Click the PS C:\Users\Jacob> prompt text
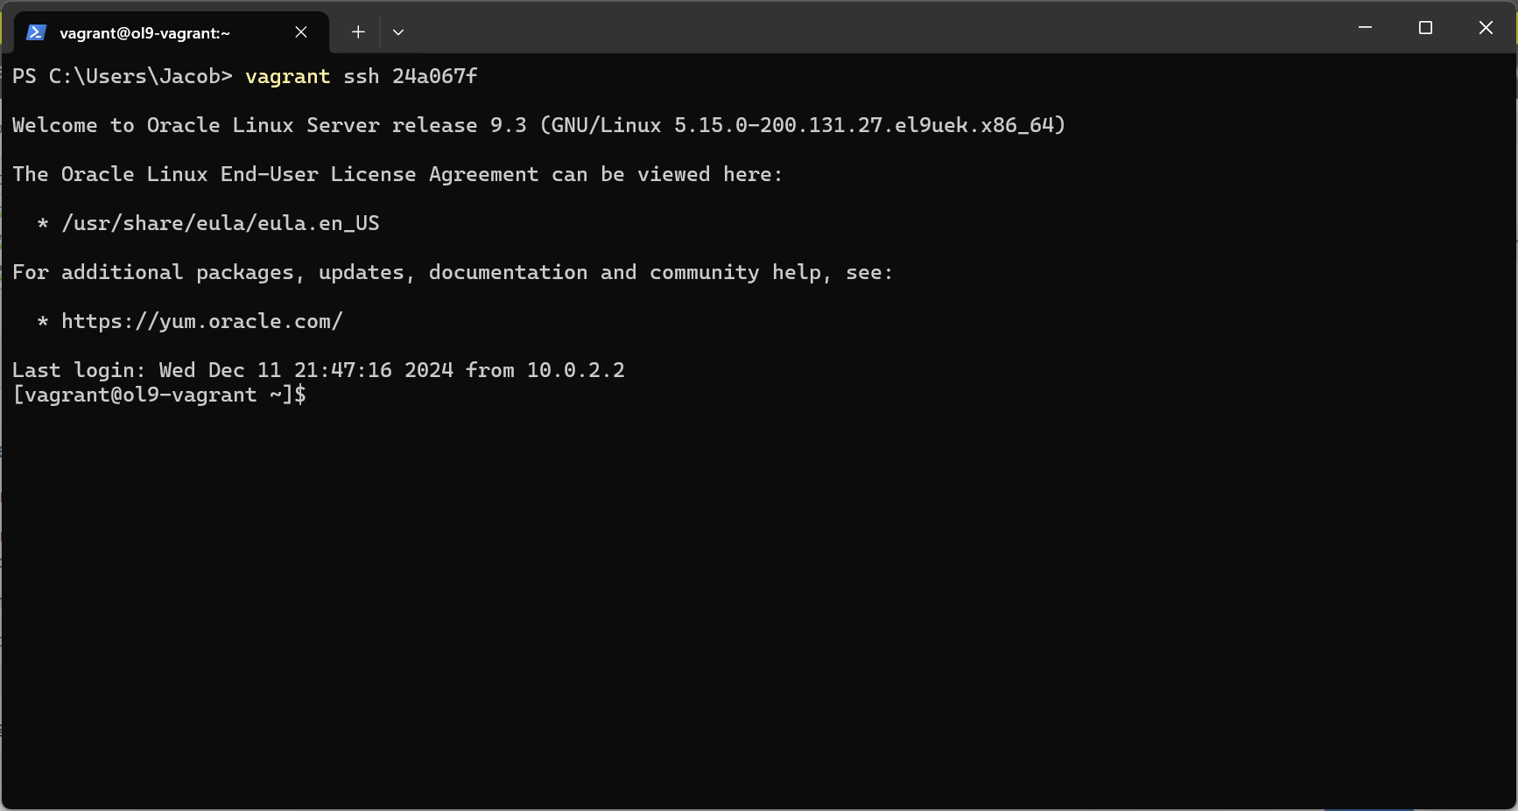The width and height of the screenshot is (1518, 811). click(122, 77)
